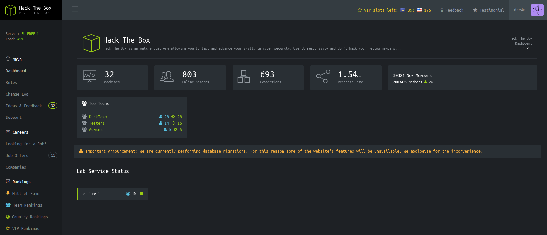Click the announcement warning triangle icon
This screenshot has width=547, height=235.
coord(81,151)
